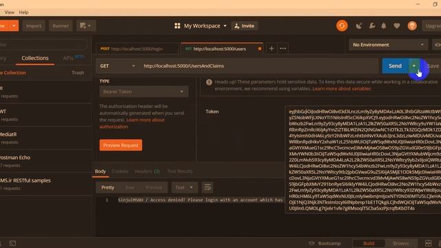Open the View menu
Screen dimensions: 441x248
(9, 12)
